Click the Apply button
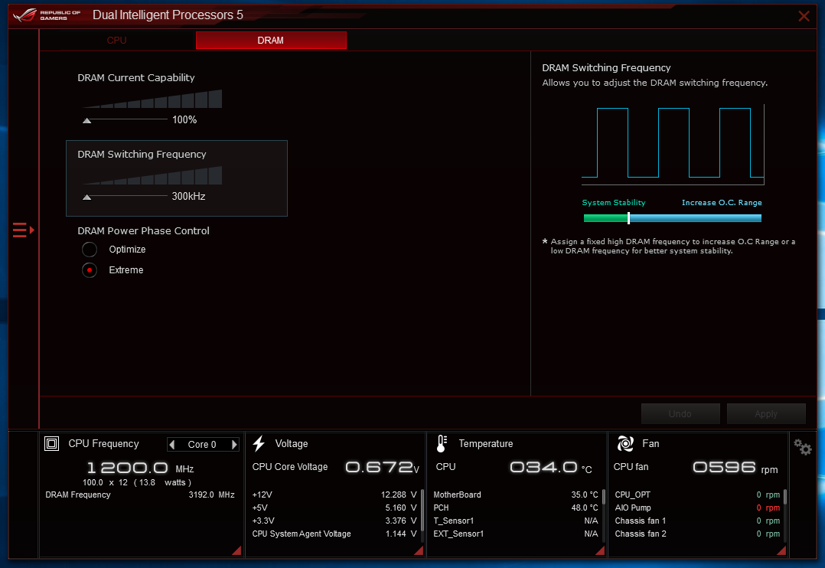825x568 pixels. tap(766, 414)
